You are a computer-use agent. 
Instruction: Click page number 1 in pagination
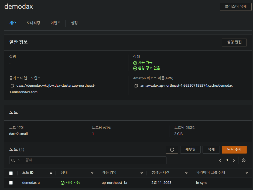[227, 160]
